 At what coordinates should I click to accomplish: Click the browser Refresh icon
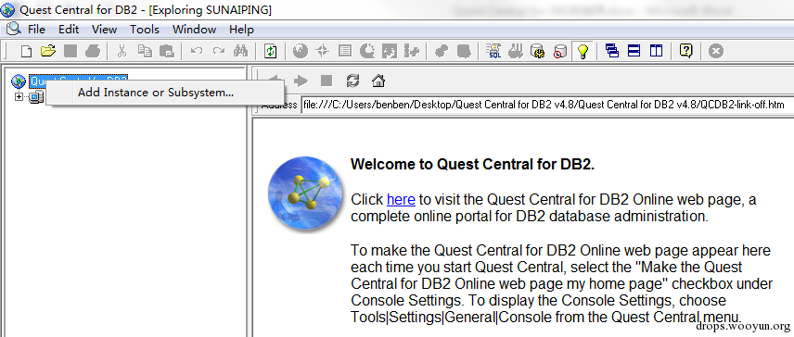point(352,81)
